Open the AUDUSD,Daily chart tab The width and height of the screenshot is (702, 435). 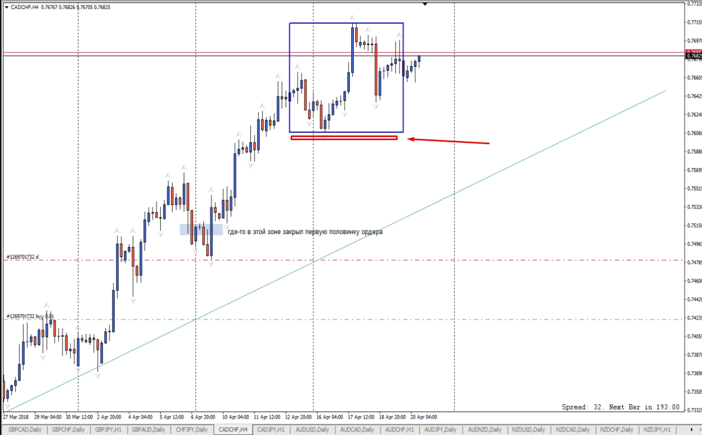[x=313, y=429]
